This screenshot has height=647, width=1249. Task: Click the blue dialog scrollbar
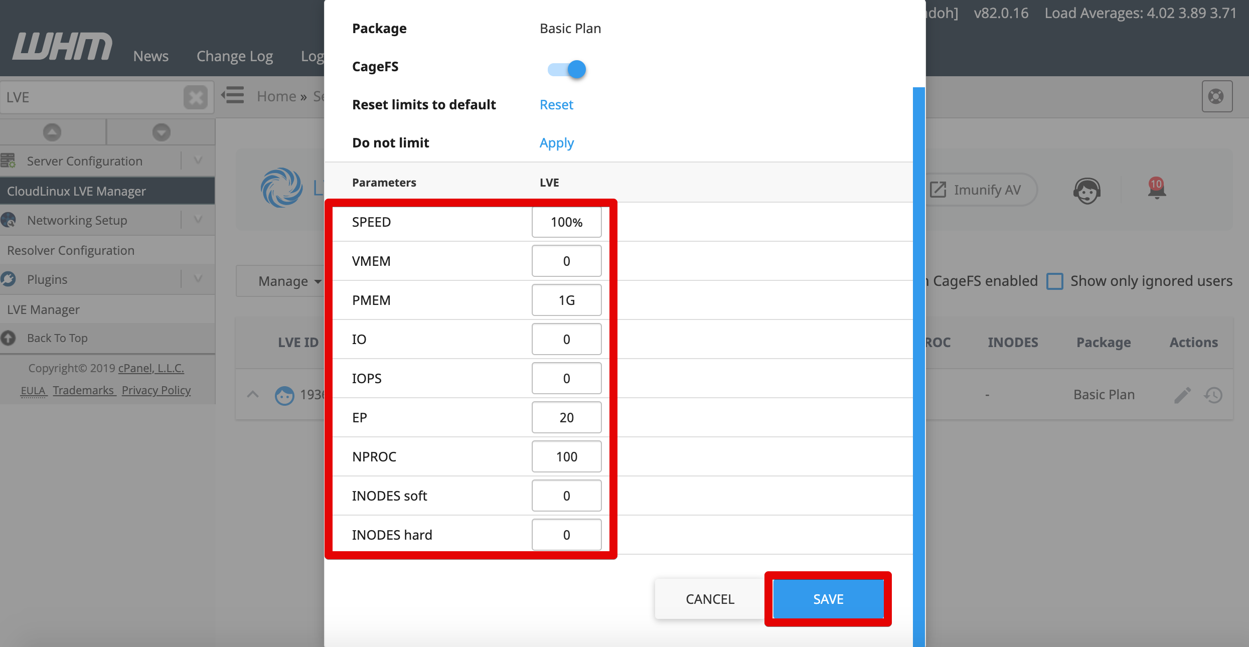(x=918, y=366)
